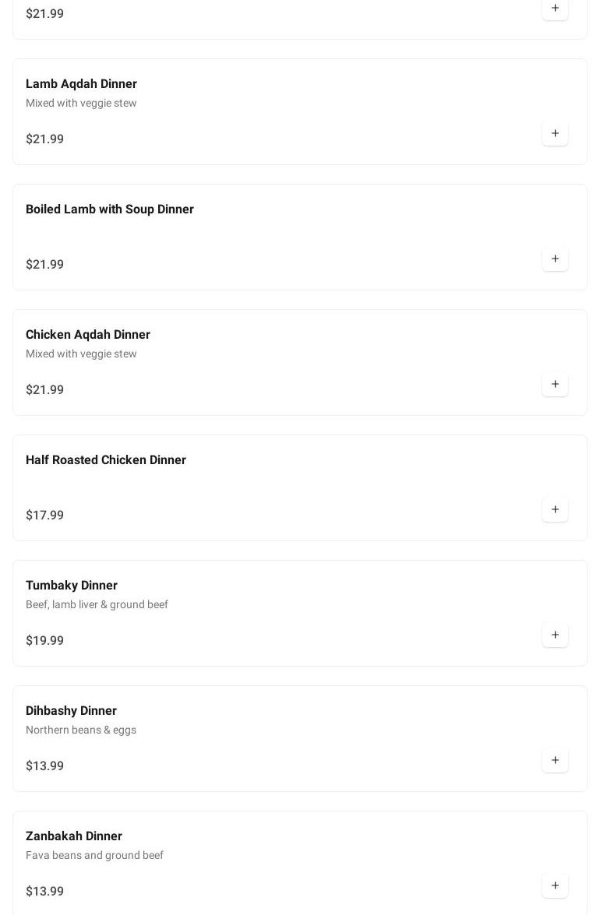Viewport: 600px width, 915px height.
Task: Add Lamb Aqdah Dinner to cart
Action: 555,133
